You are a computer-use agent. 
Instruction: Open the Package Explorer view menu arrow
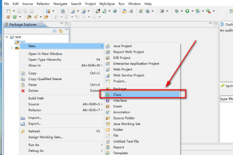coord(66,30)
